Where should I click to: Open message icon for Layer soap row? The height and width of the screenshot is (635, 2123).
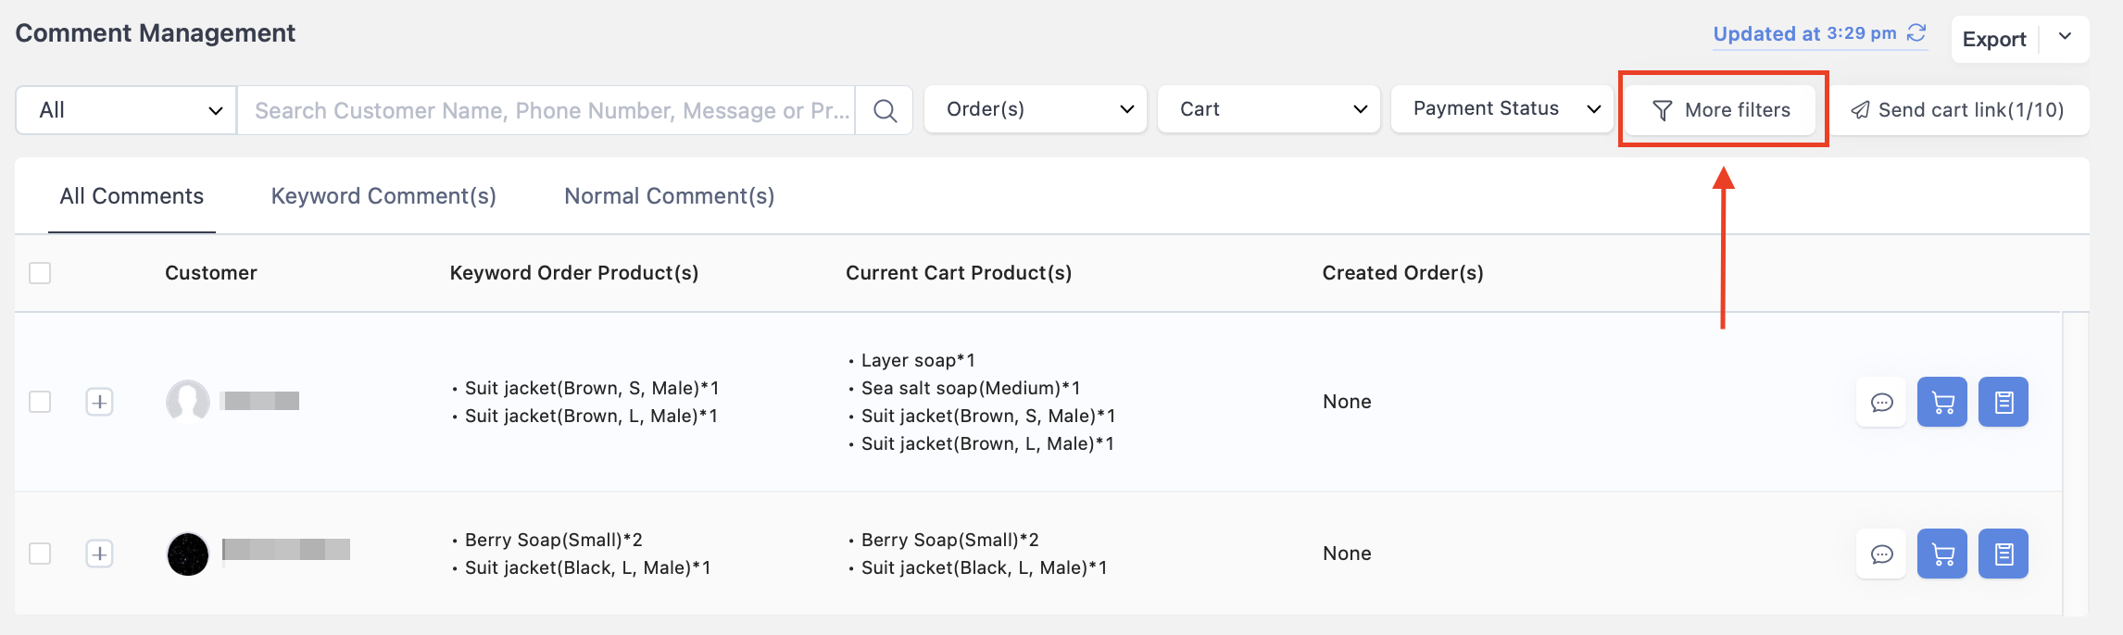(1881, 402)
